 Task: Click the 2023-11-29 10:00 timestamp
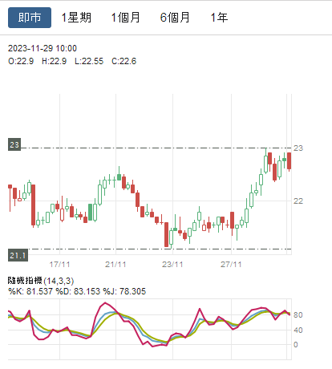point(43,48)
